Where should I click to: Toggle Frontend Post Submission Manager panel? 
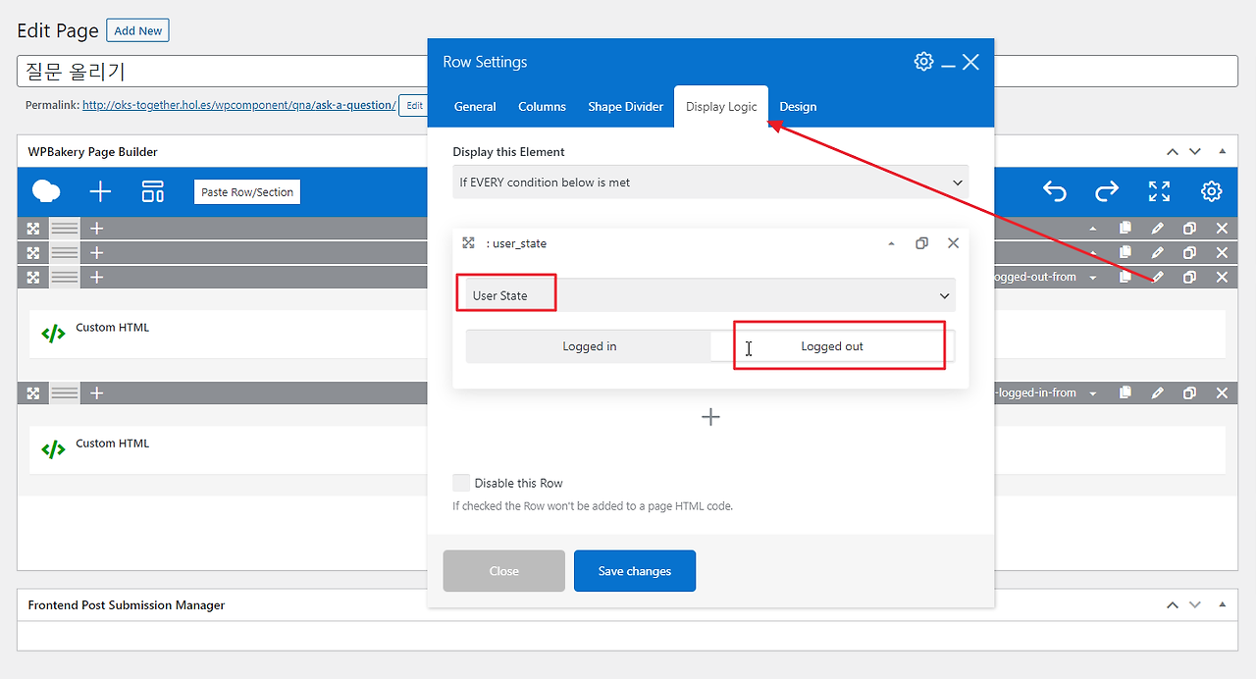[1222, 605]
